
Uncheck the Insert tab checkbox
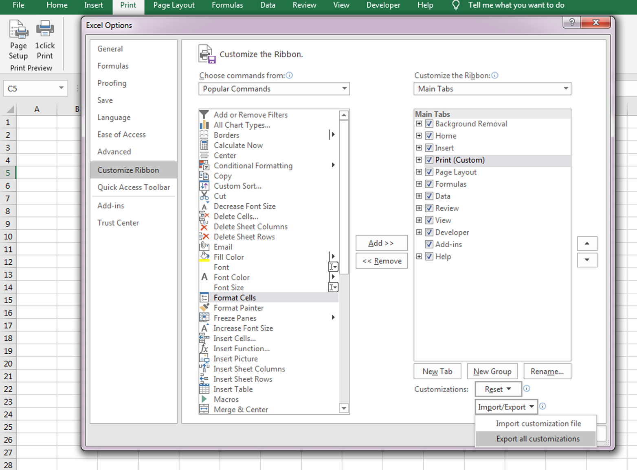tap(429, 148)
